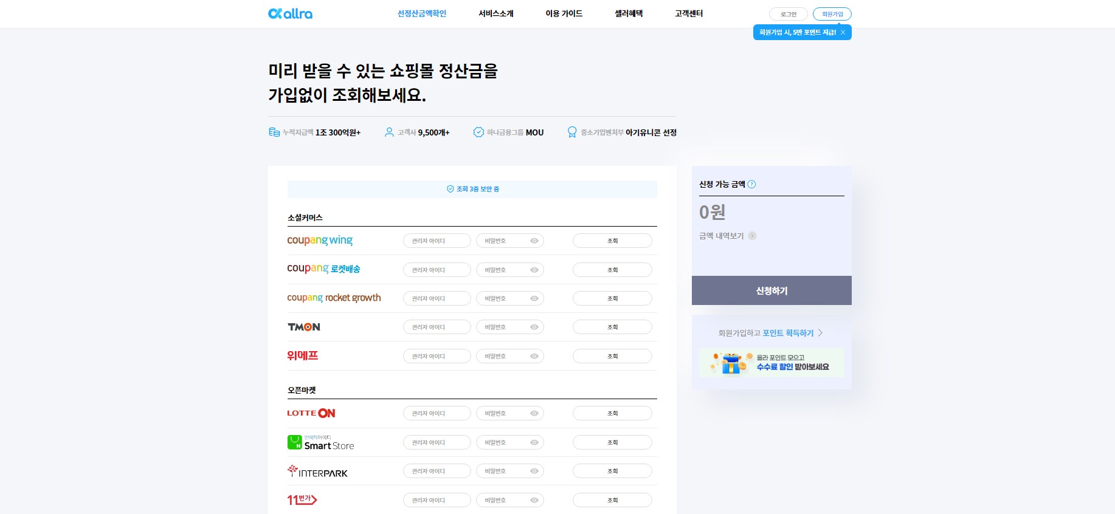Open the 선정산금액확인 menu

point(422,13)
